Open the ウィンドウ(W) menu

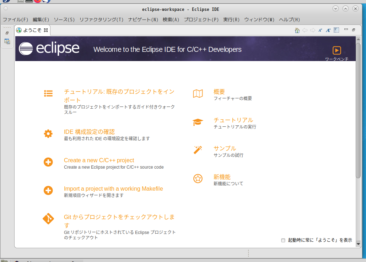259,20
